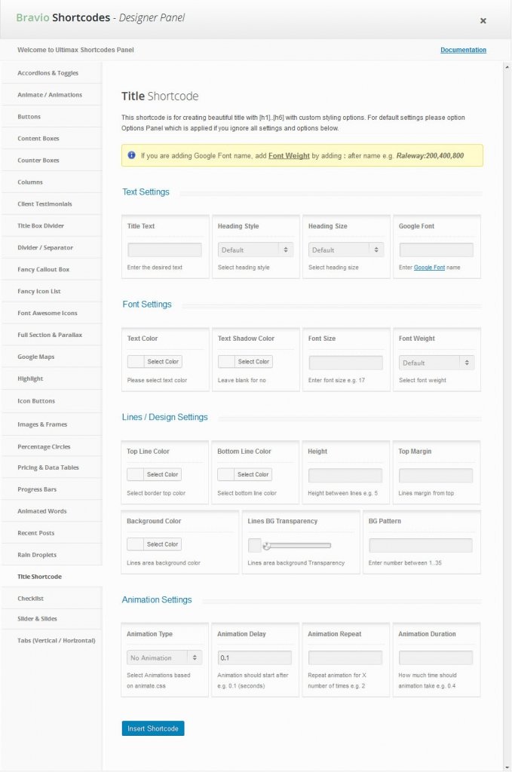Image resolution: width=512 pixels, height=772 pixels.
Task: Go to the Pricing & Data Tables section
Action: point(48,467)
